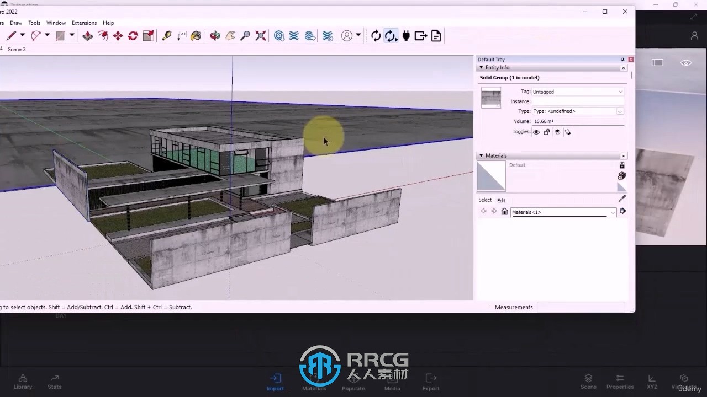The height and width of the screenshot is (397, 707).
Task: Open the Shapes tool variants dropdown
Action: coord(72,35)
